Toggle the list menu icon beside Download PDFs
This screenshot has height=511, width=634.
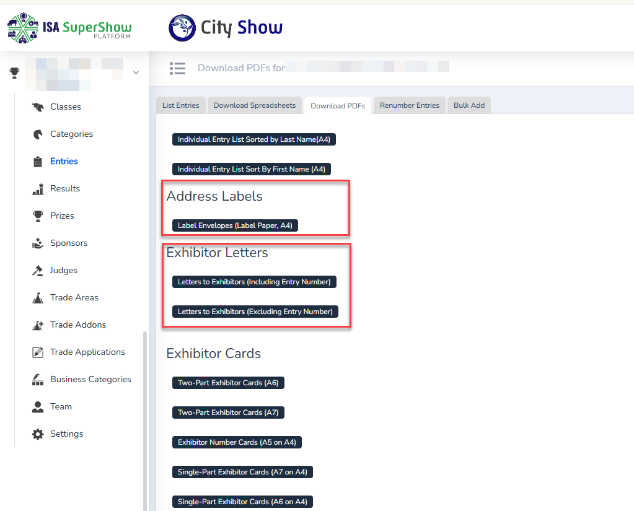pos(177,68)
